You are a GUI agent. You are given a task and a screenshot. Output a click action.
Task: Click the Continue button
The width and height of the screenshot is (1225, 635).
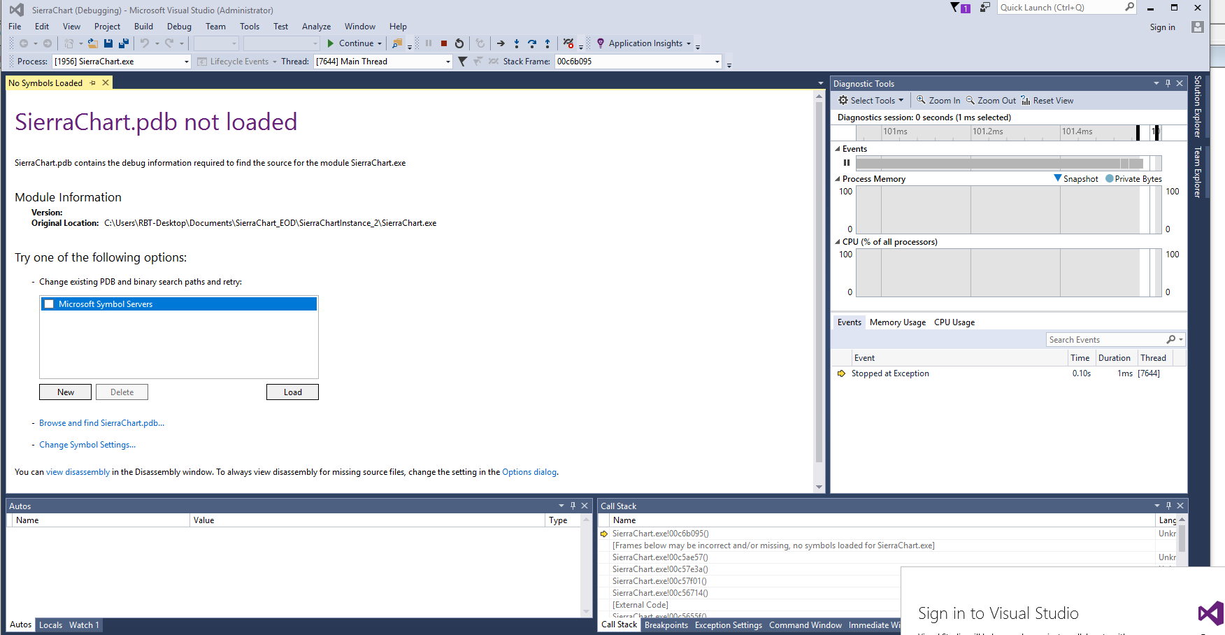tap(350, 43)
